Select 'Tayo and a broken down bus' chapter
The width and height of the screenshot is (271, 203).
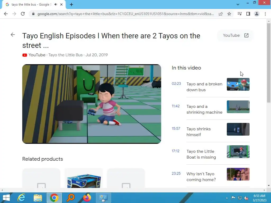tap(204, 87)
